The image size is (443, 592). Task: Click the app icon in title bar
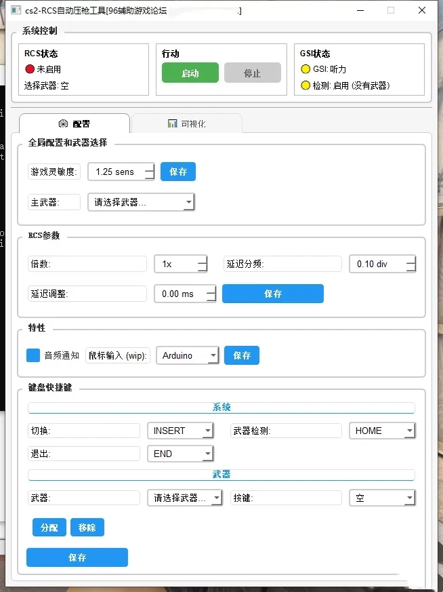(9, 11)
